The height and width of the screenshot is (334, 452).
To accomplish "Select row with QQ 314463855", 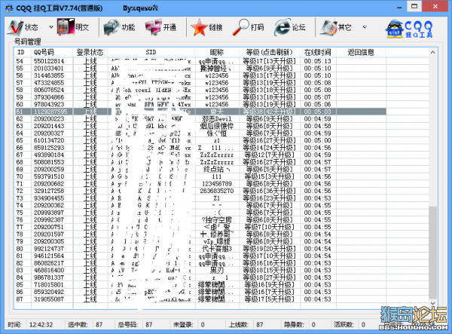I will (200, 75).
